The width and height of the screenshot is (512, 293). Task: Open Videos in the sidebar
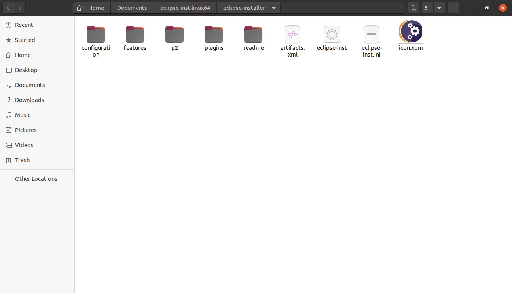[37, 145]
